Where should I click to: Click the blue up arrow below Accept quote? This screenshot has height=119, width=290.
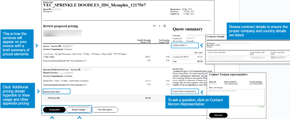[x=52, y=117]
